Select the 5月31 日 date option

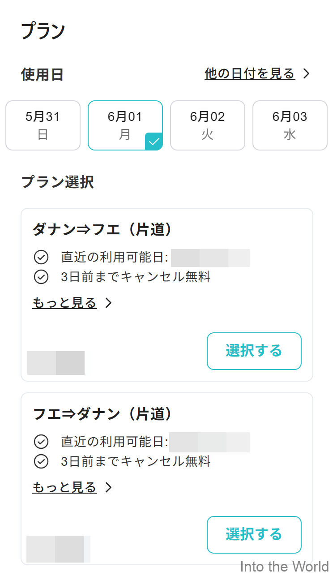(43, 125)
